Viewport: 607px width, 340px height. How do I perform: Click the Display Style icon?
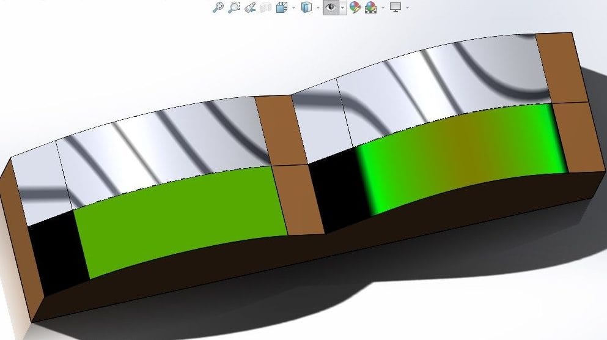(x=306, y=7)
